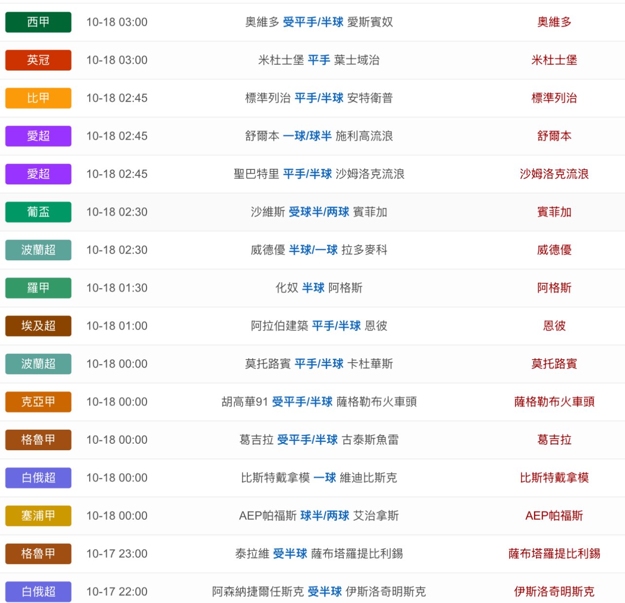Open the 克亞甲 league badge
The height and width of the screenshot is (603, 625).
38,402
